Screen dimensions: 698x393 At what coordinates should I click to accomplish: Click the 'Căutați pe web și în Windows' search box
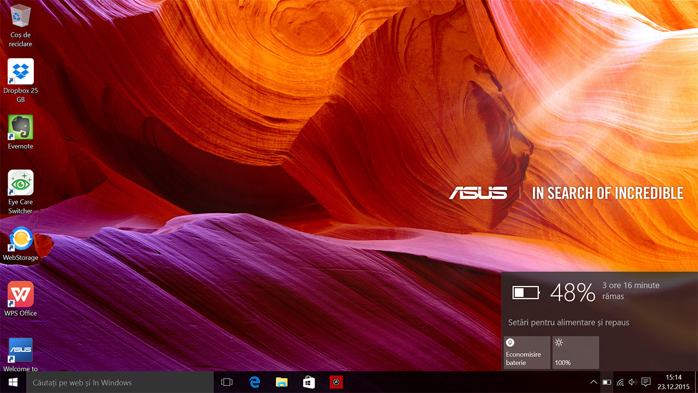pos(120,382)
